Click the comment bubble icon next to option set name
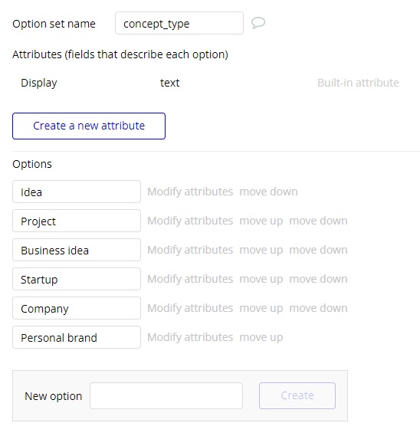 258,23
